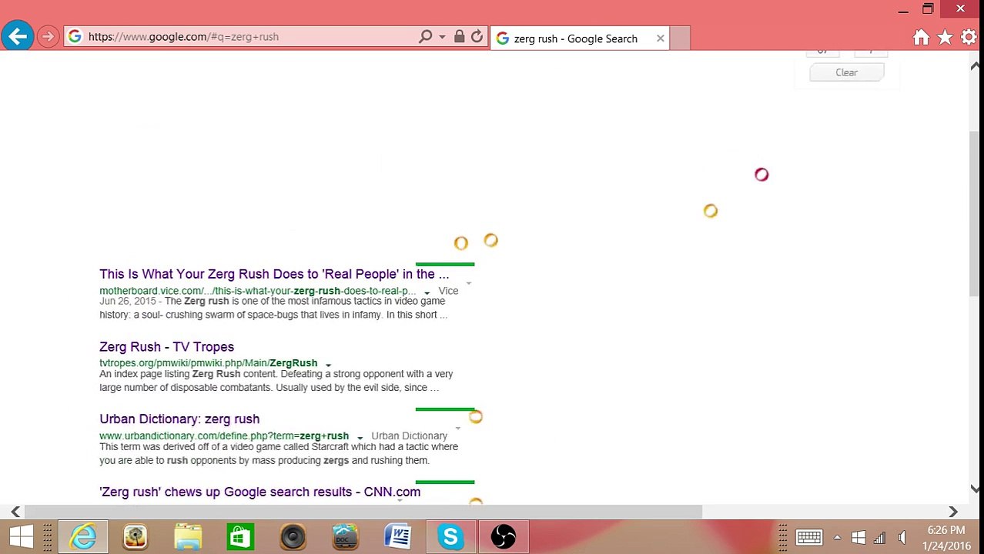The width and height of the screenshot is (984, 554).
Task: Click the Jun 26, 2015 date text
Action: [129, 301]
